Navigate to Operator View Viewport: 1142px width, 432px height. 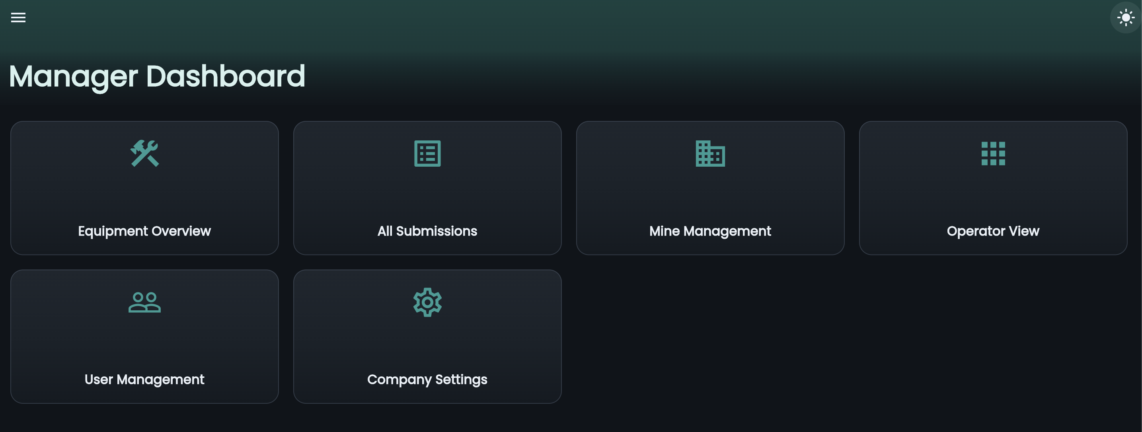(993, 188)
